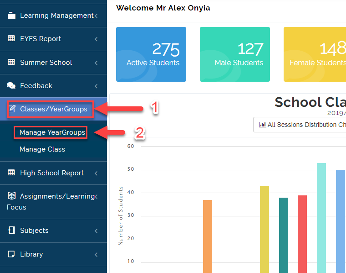Open the High School Report menu
Image resolution: width=346 pixels, height=273 pixels.
pyautogui.click(x=53, y=173)
